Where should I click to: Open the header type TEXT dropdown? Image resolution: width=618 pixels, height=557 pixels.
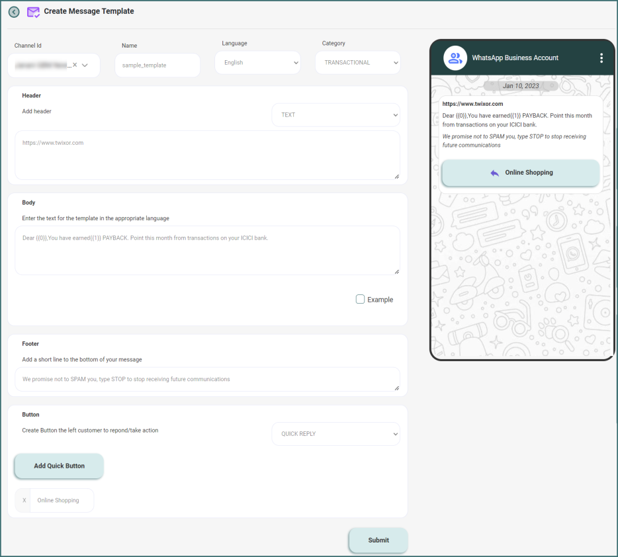click(335, 114)
